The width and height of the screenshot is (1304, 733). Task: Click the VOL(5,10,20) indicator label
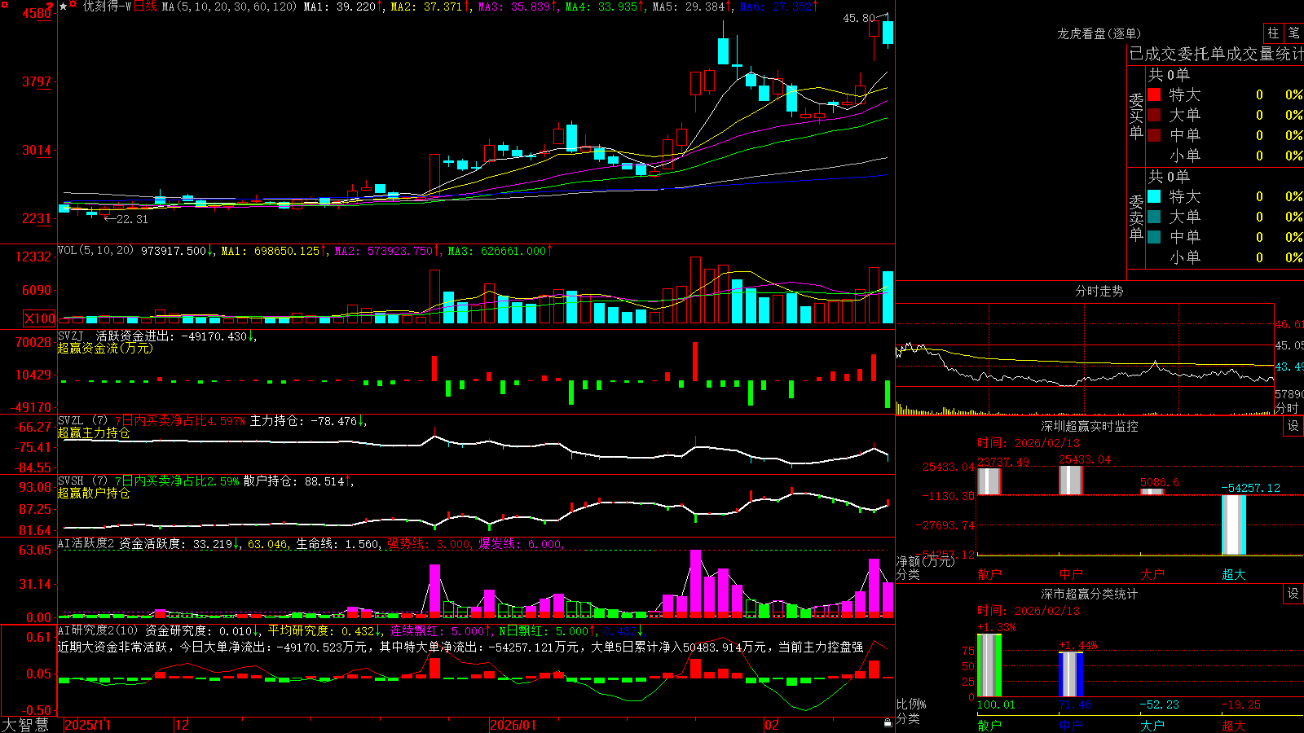point(95,251)
